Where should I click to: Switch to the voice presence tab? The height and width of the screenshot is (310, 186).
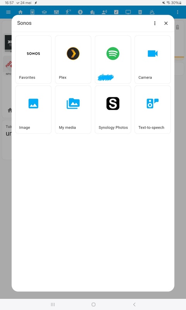click(x=104, y=12)
